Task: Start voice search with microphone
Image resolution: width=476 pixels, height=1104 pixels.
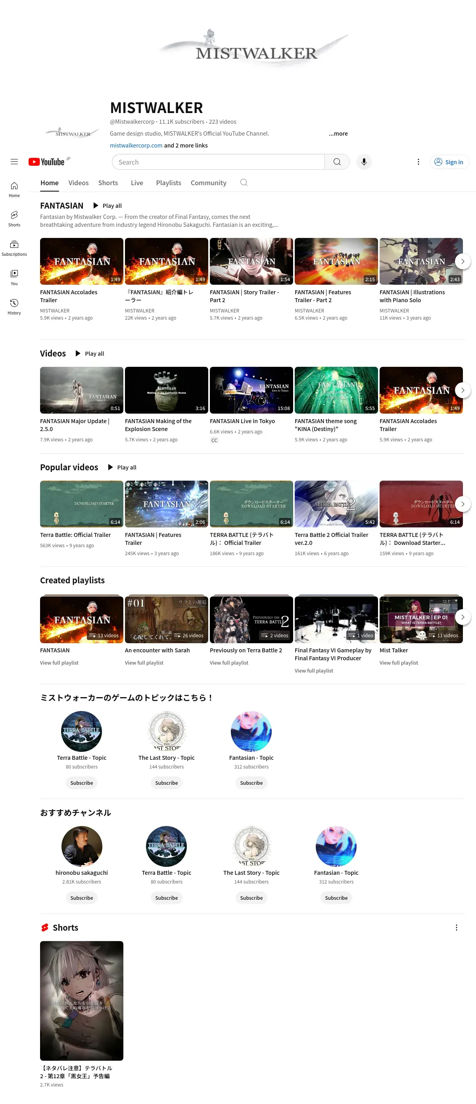Action: click(x=364, y=161)
